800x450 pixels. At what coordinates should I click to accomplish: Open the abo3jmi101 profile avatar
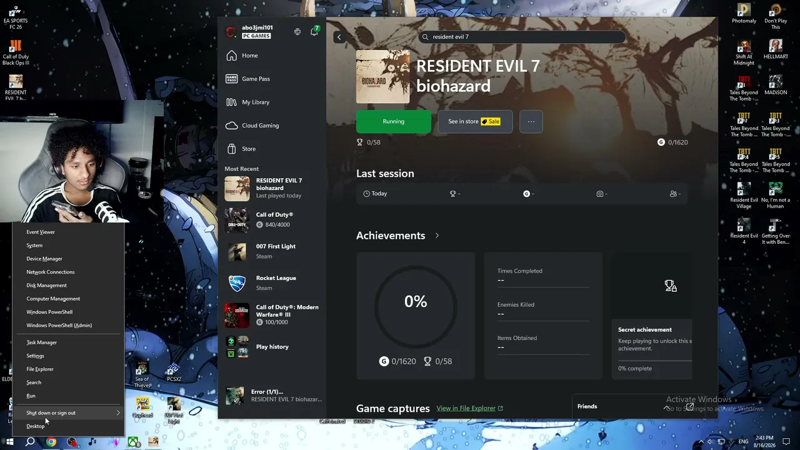pos(231,32)
